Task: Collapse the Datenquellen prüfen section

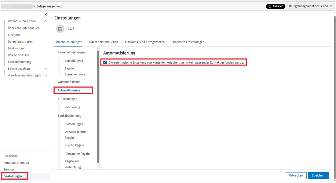Action: click(x=46, y=21)
